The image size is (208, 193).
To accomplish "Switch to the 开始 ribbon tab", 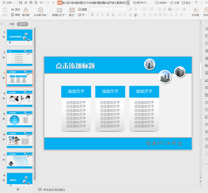I will coord(60,3).
